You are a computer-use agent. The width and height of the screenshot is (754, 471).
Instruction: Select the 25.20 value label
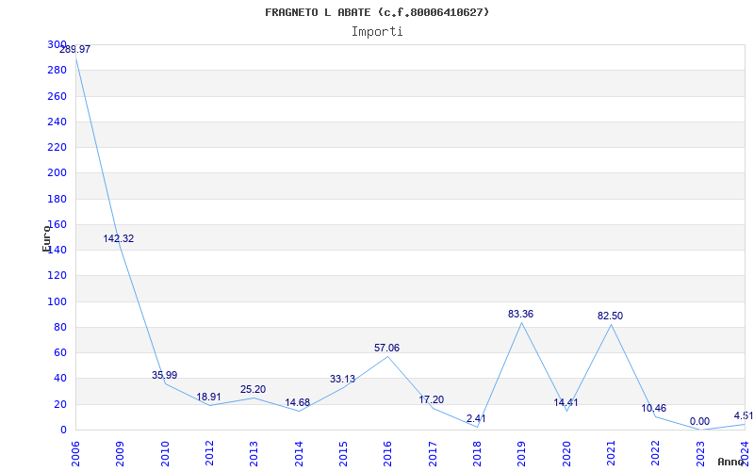pyautogui.click(x=253, y=389)
